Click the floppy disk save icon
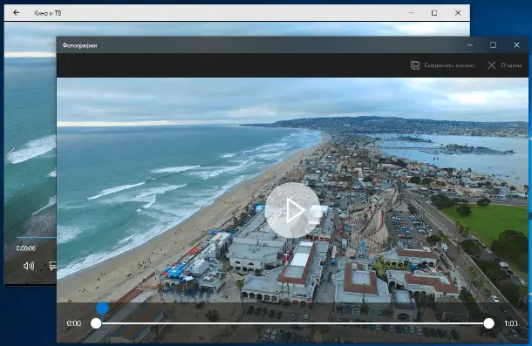Viewport: 532px width, 346px height. 415,65
